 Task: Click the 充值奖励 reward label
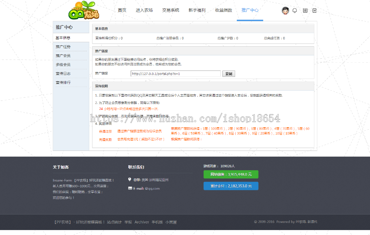click(x=105, y=139)
